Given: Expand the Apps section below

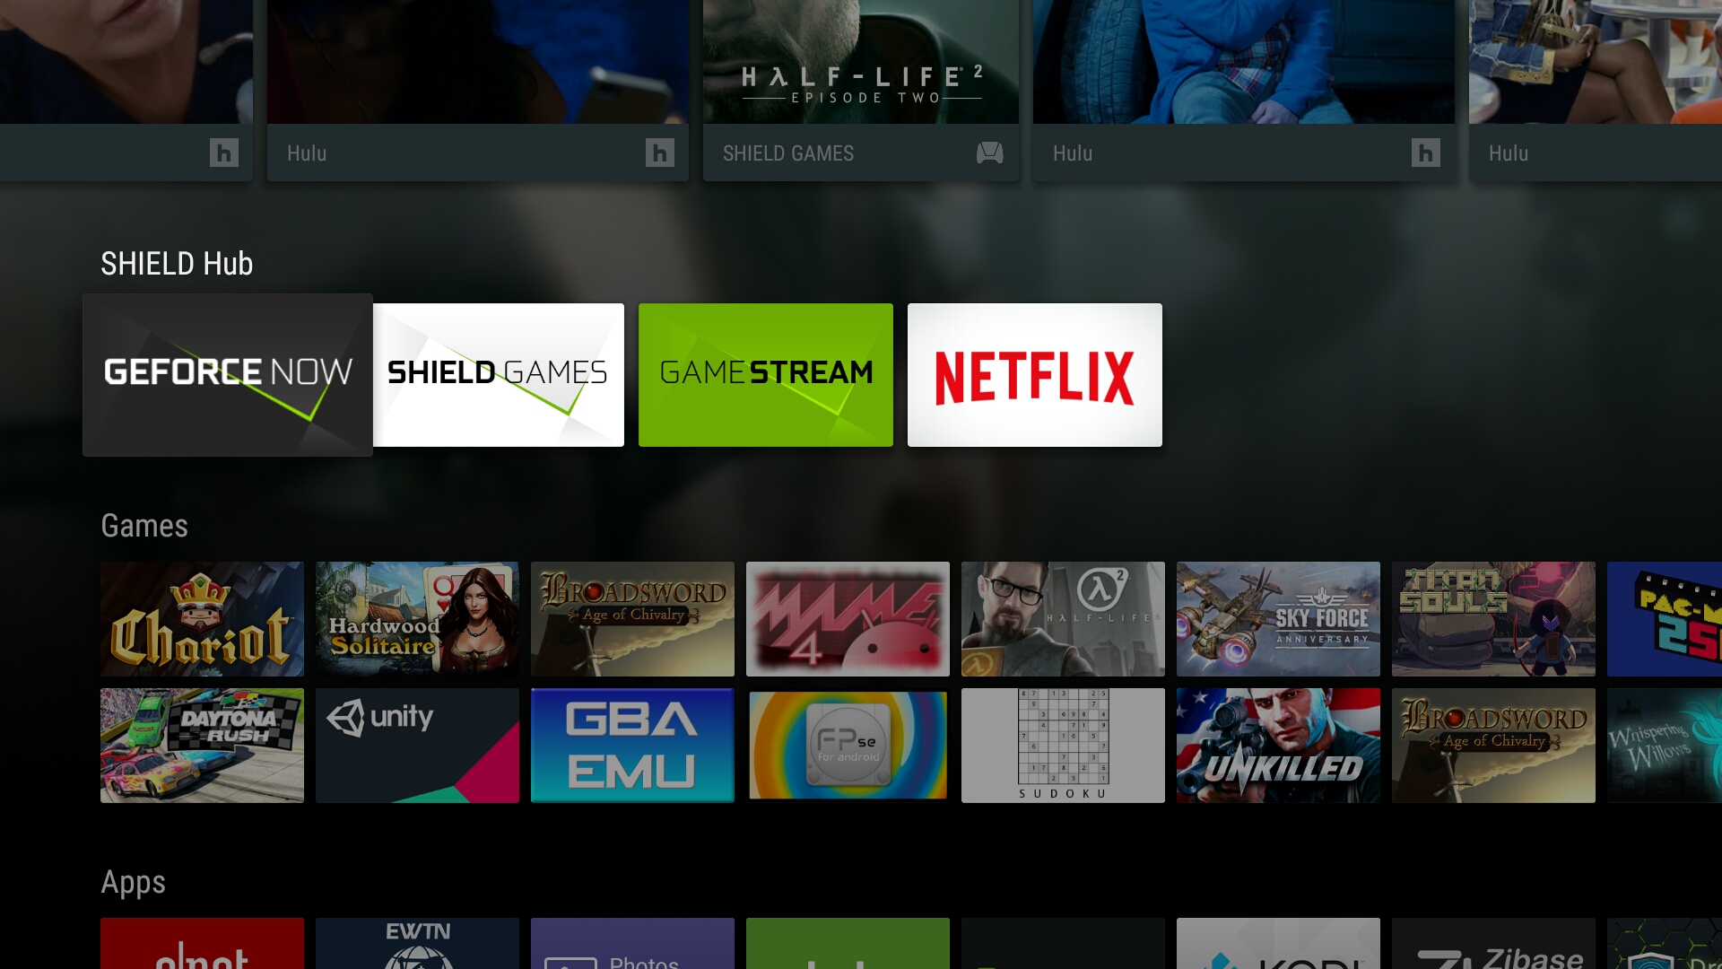Looking at the screenshot, I should click(134, 880).
